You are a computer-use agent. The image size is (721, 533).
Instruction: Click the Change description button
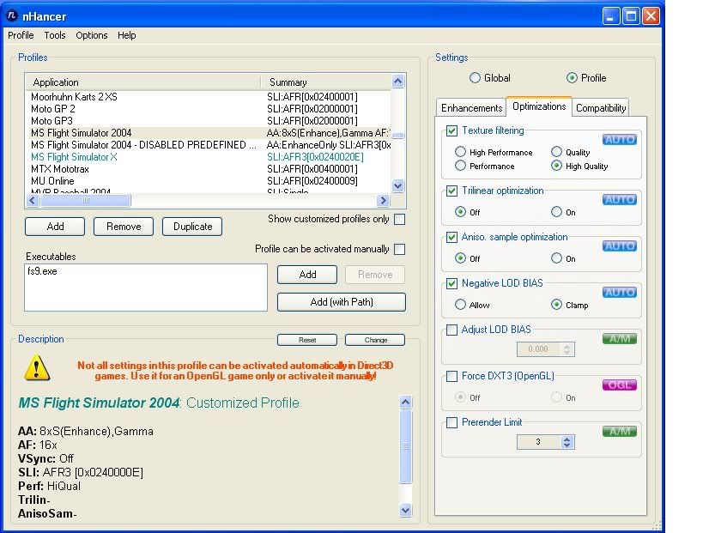pyautogui.click(x=375, y=340)
